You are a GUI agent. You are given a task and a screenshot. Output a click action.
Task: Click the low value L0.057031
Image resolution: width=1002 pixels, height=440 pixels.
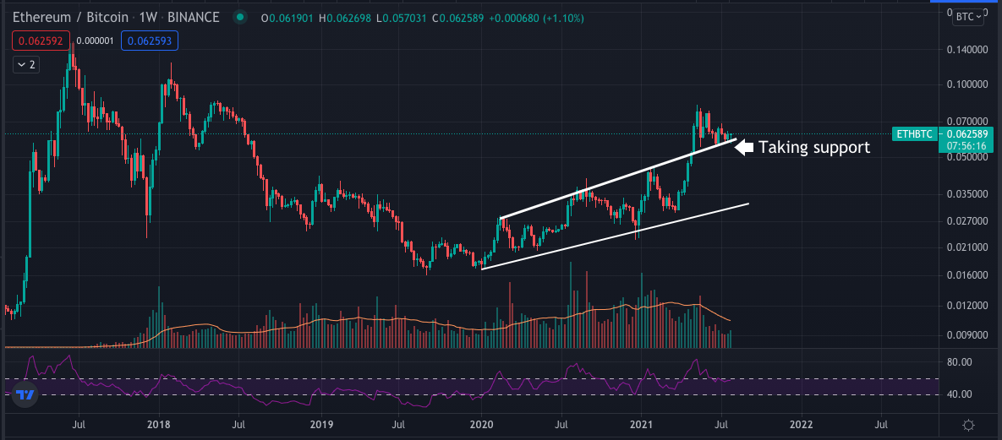click(x=402, y=18)
